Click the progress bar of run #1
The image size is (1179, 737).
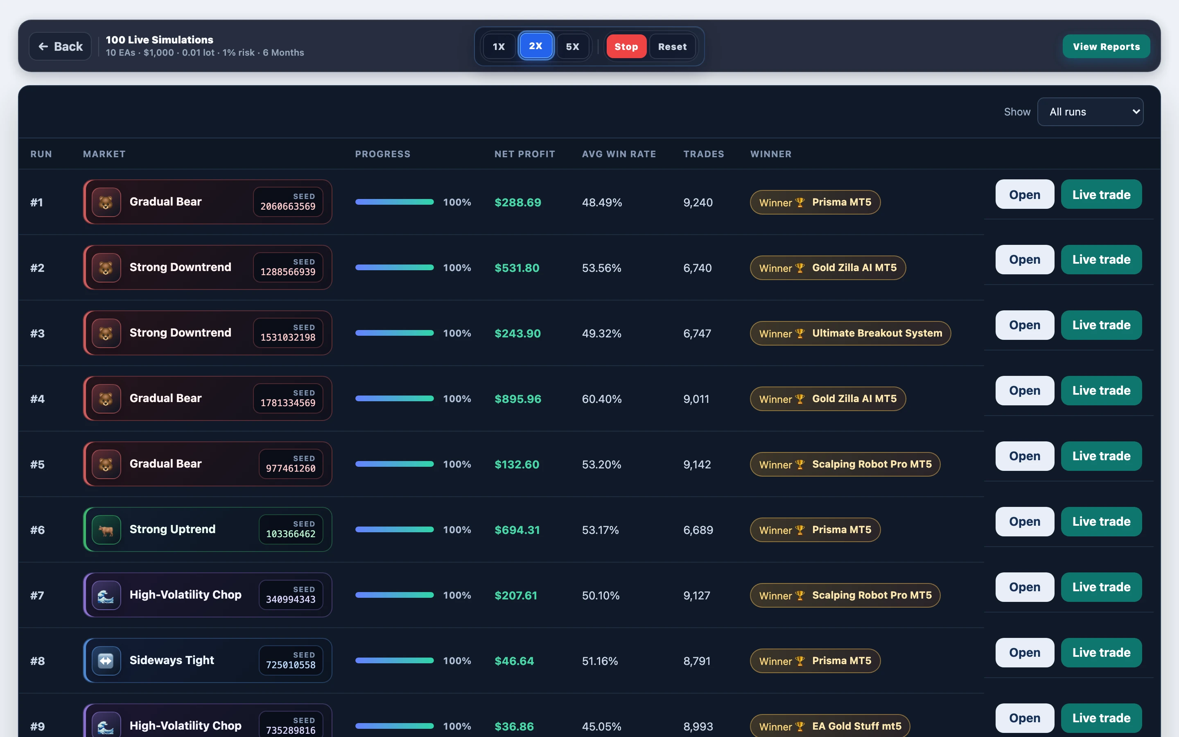click(x=394, y=202)
